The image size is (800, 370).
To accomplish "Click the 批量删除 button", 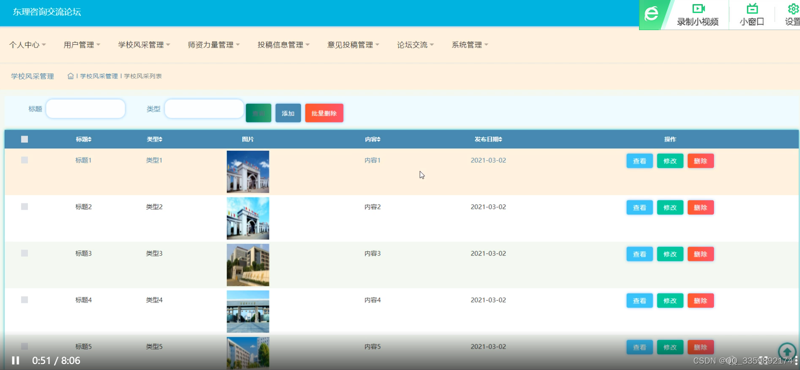I will point(324,113).
